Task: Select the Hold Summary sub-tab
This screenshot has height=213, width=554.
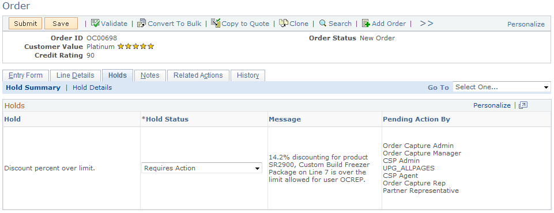Action: tap(33, 88)
